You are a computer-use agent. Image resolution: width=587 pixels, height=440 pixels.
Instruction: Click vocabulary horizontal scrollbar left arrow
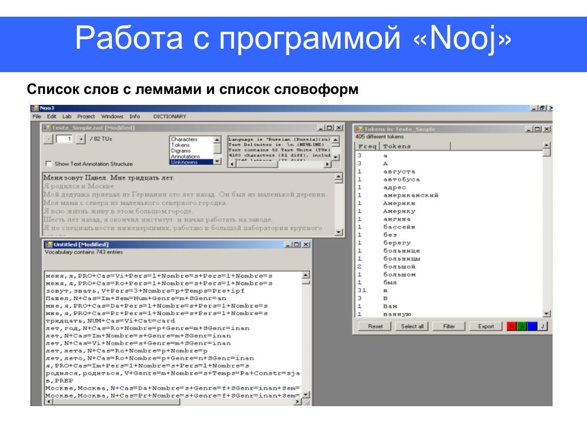click(49, 402)
